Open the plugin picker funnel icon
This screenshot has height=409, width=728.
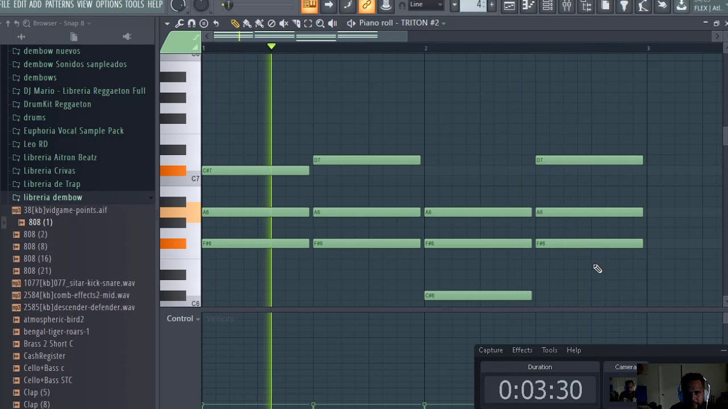pyautogui.click(x=624, y=6)
